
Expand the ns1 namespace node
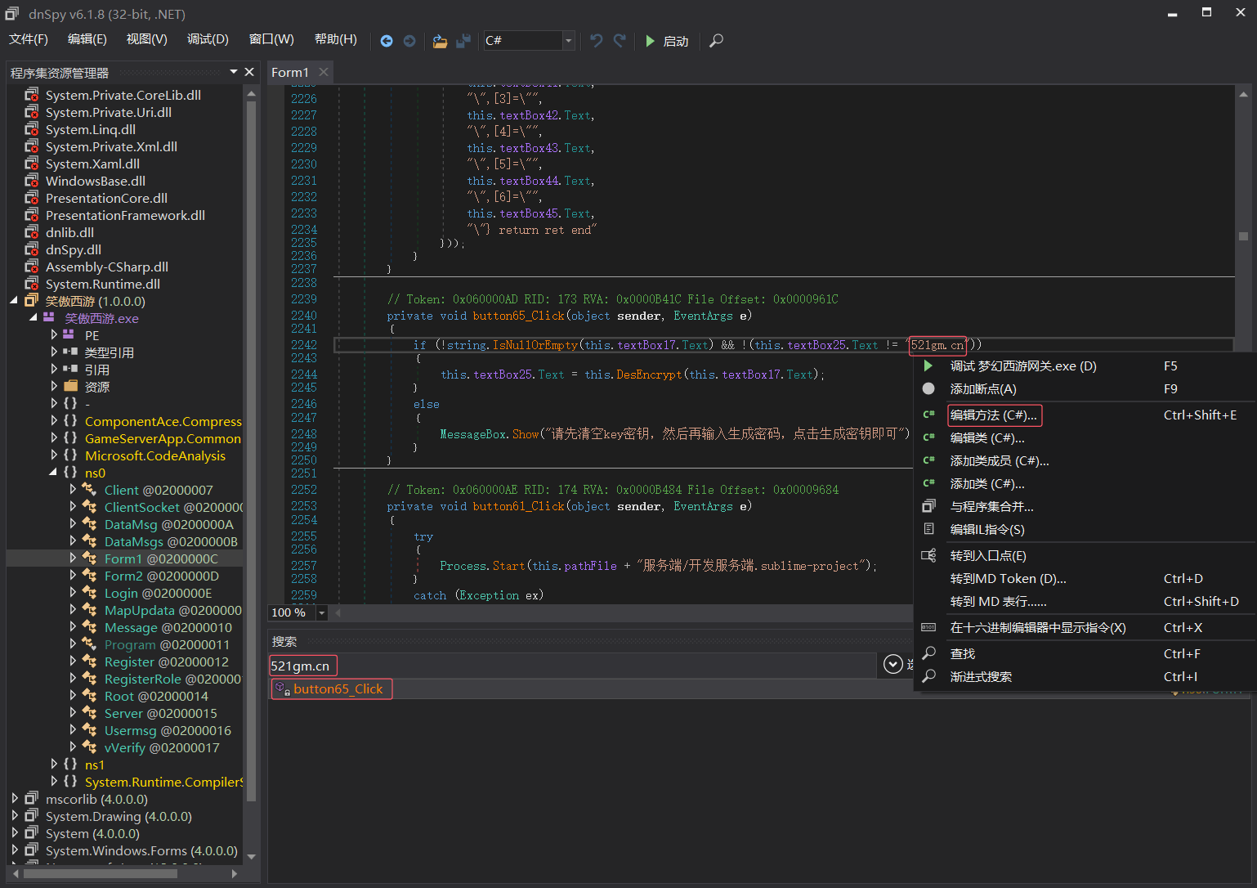[54, 764]
